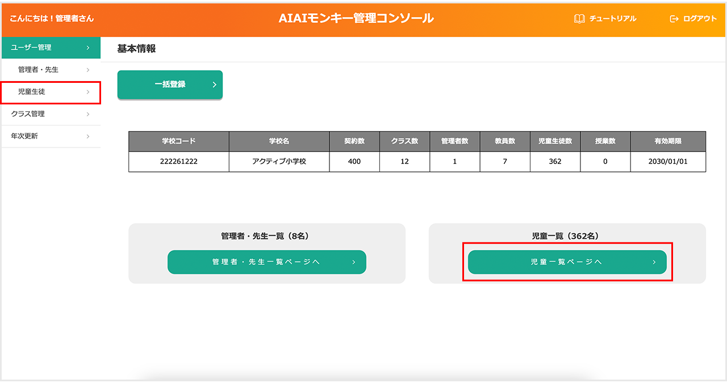727x383 pixels.
Task: Open the 児童生徒 sidebar menu item
Action: pyautogui.click(x=32, y=92)
